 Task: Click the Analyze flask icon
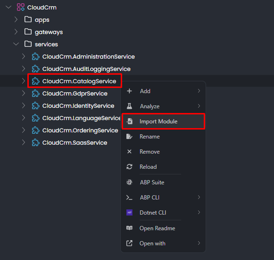[x=129, y=106]
